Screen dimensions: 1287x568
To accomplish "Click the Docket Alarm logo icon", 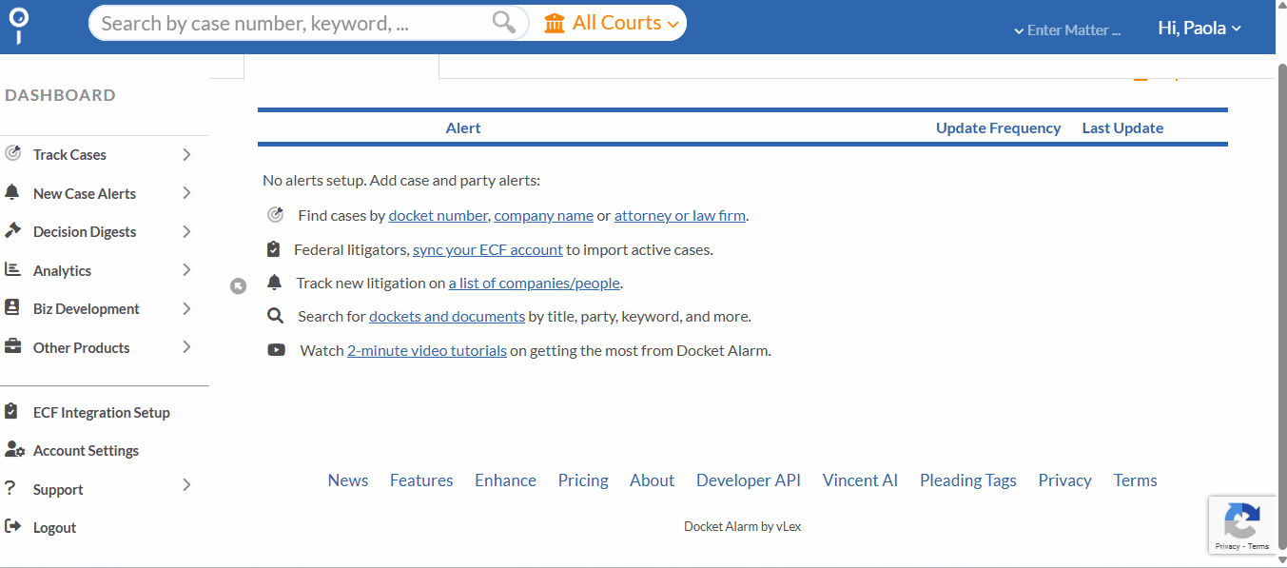I will coord(18,26).
